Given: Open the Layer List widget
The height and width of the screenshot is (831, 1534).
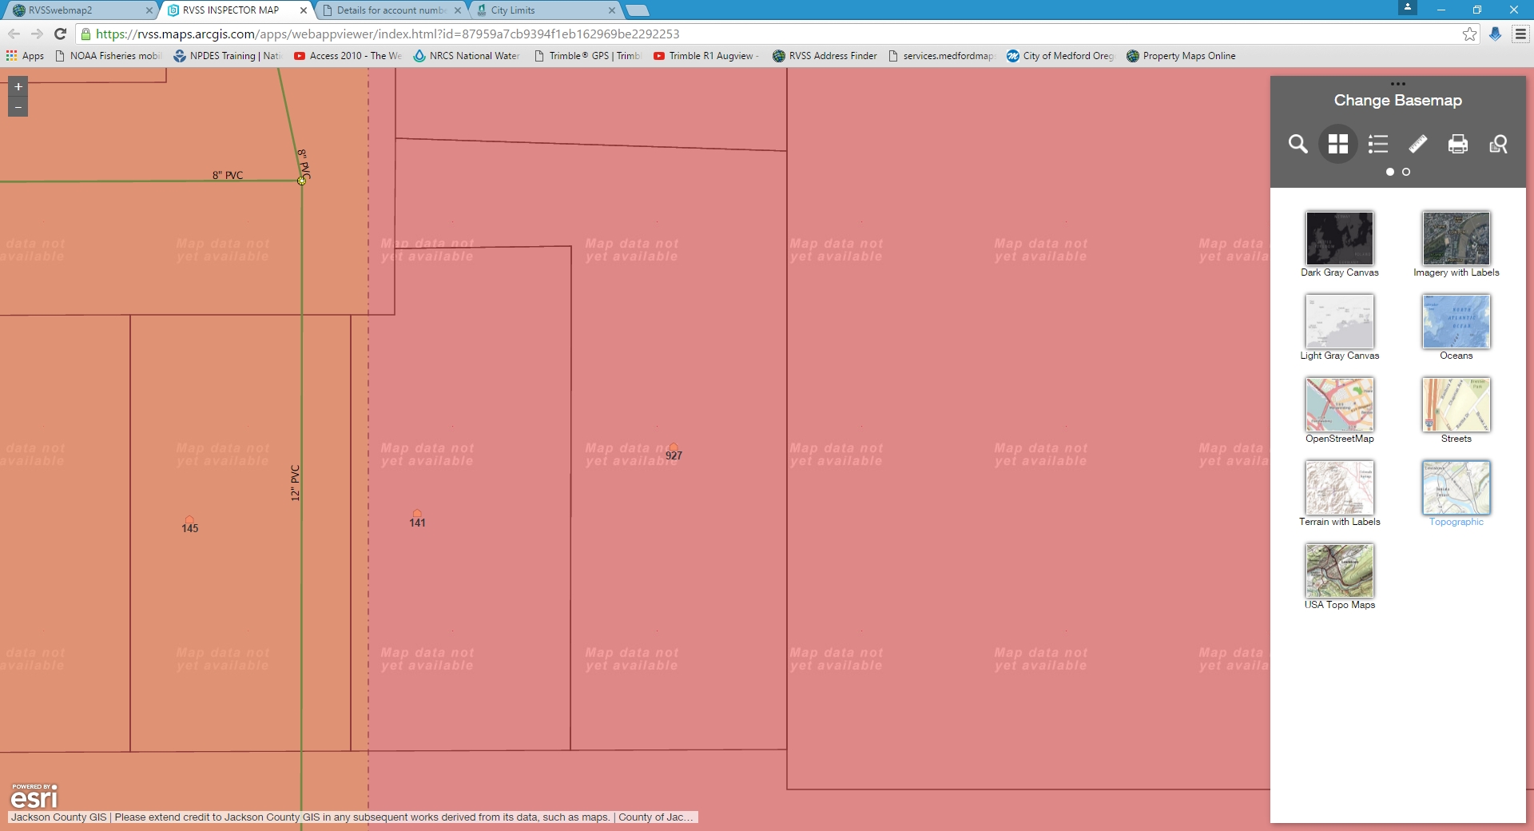Looking at the screenshot, I should [x=1377, y=144].
